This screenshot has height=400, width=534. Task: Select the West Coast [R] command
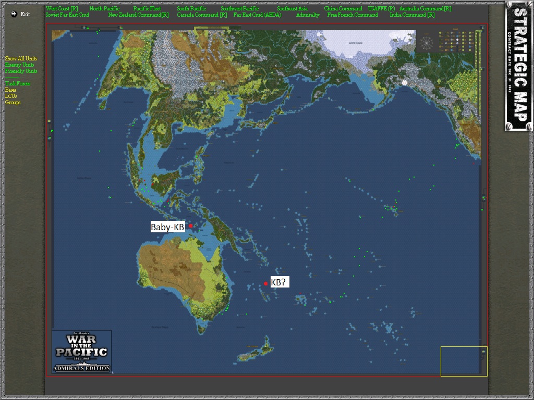62,8
